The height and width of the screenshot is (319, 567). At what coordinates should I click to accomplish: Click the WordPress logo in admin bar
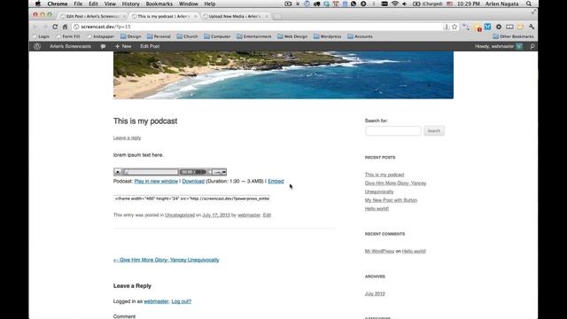pos(37,46)
